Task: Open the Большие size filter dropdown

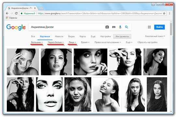Action: (x=37, y=42)
